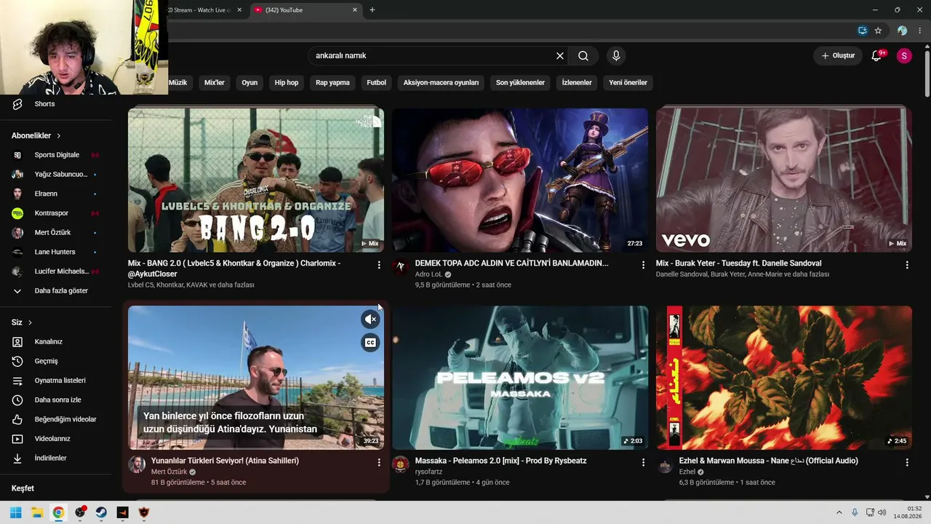This screenshot has height=524, width=931.
Task: Expand the Abonelikler section chevron
Action: click(59, 136)
